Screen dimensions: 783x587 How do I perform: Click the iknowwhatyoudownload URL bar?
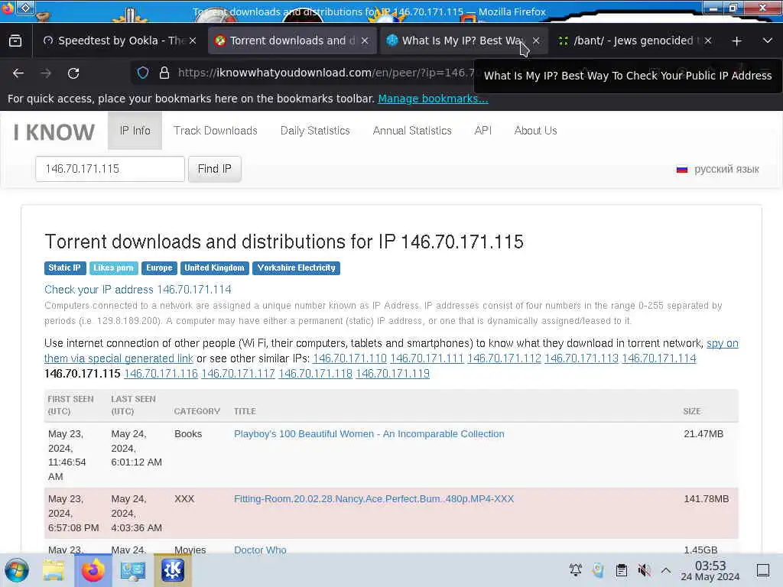point(324,73)
